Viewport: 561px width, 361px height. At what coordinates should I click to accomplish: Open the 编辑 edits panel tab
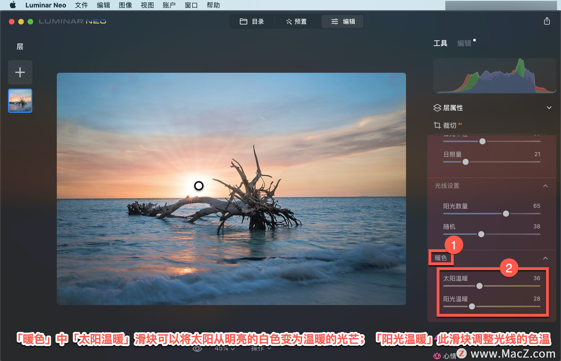coord(464,43)
